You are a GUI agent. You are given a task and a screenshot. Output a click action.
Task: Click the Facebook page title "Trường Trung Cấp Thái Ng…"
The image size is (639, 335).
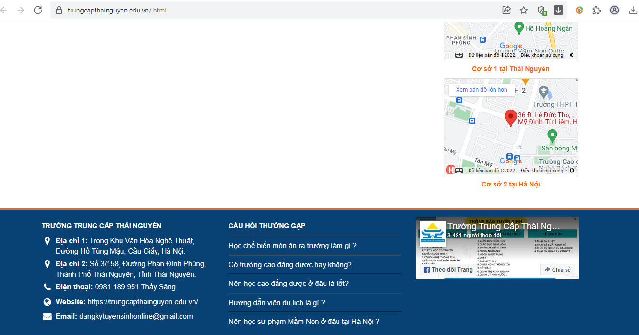[x=504, y=226]
